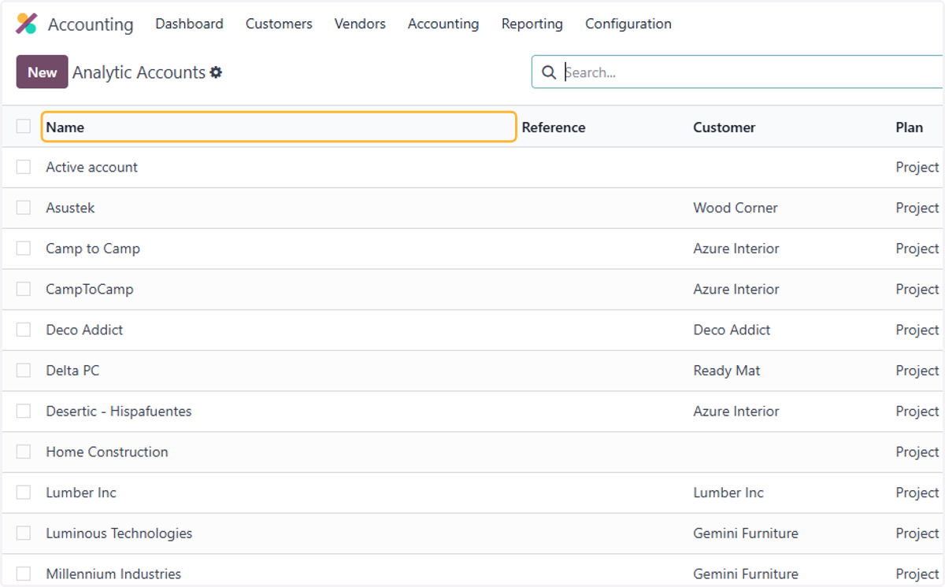
Task: Click Wood Corner customer in Asustek row
Action: pyautogui.click(x=736, y=208)
